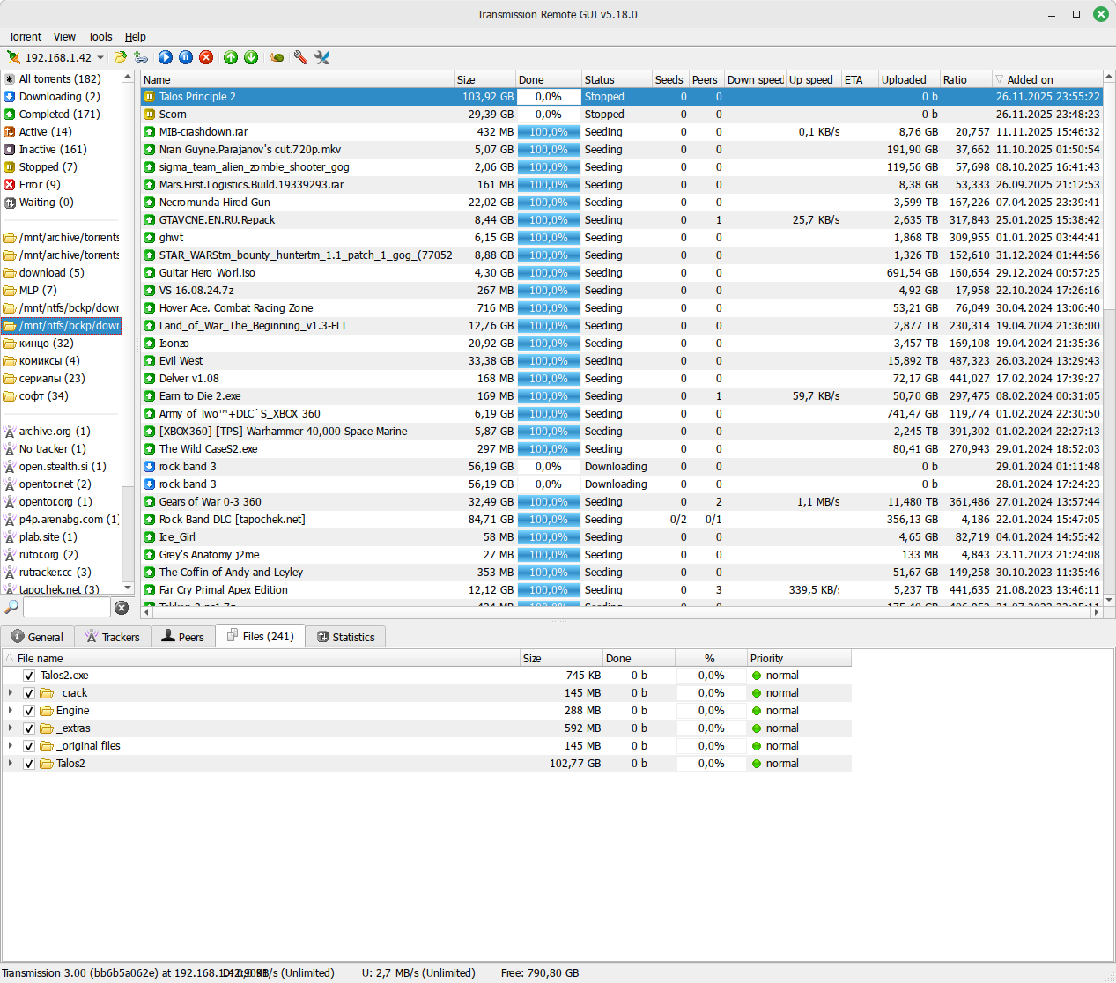
Task: Open the 192.168.1.42 connection dropdown arrow
Action: pos(100,58)
